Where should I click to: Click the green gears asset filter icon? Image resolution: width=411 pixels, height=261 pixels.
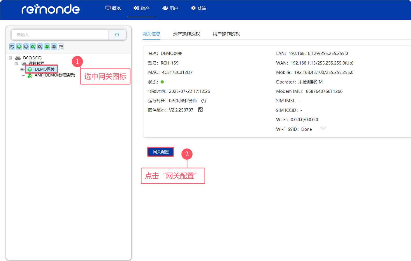33,47
